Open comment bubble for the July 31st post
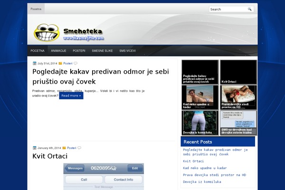This screenshot has width=285, height=190. click(76, 63)
